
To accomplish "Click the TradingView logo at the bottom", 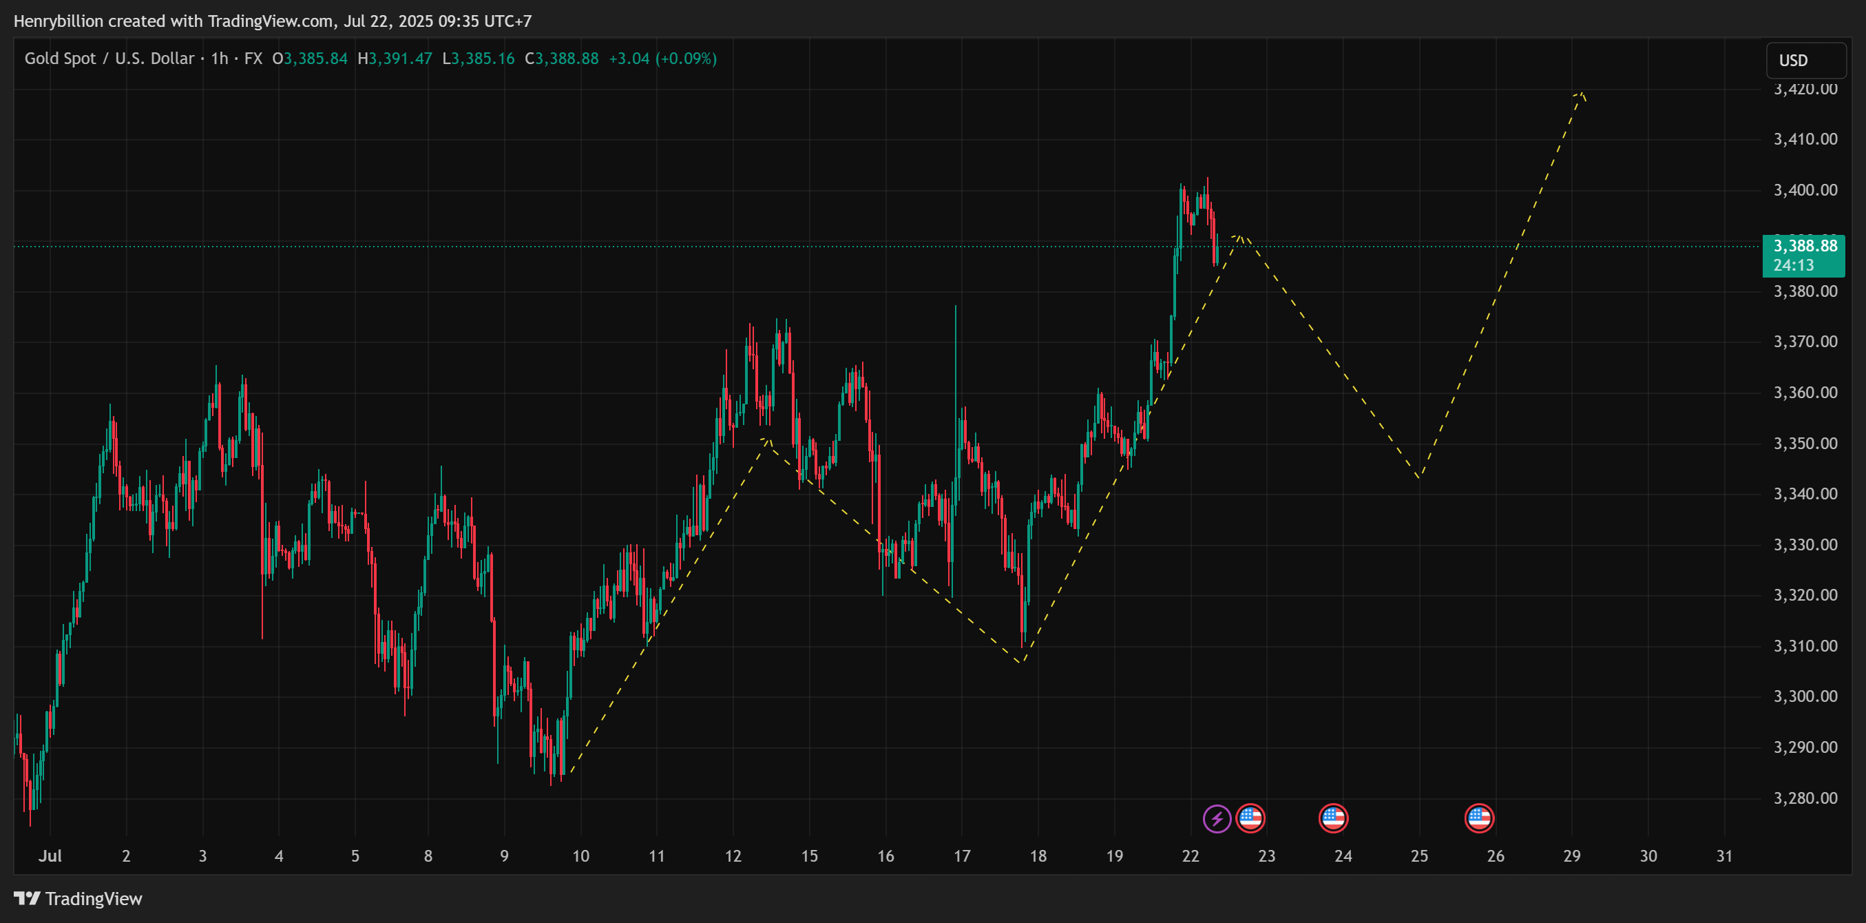I will coord(78,899).
